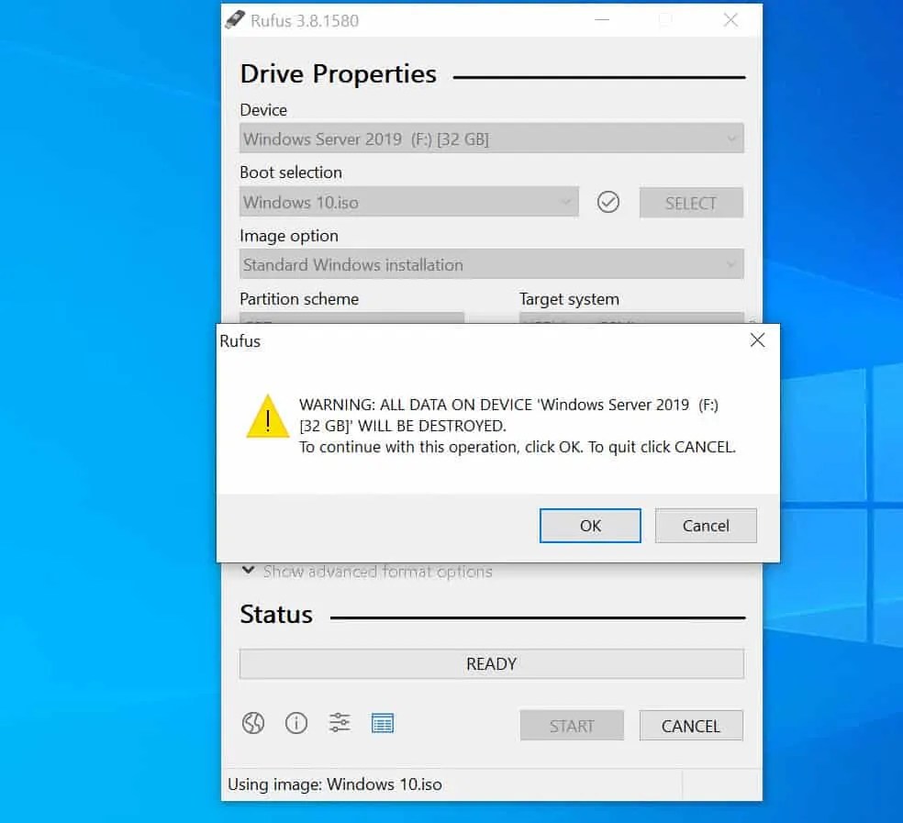Click the Device dropdown arrow
This screenshot has height=823, width=903.
(733, 139)
